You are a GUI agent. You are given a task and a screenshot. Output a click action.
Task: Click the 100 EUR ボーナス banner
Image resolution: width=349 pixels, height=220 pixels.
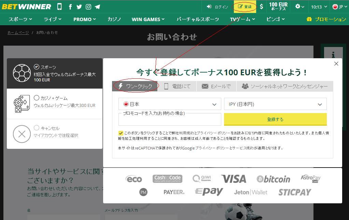[278, 6]
